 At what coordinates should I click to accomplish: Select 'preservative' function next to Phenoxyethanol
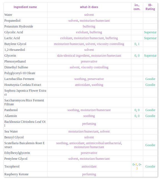89,61
